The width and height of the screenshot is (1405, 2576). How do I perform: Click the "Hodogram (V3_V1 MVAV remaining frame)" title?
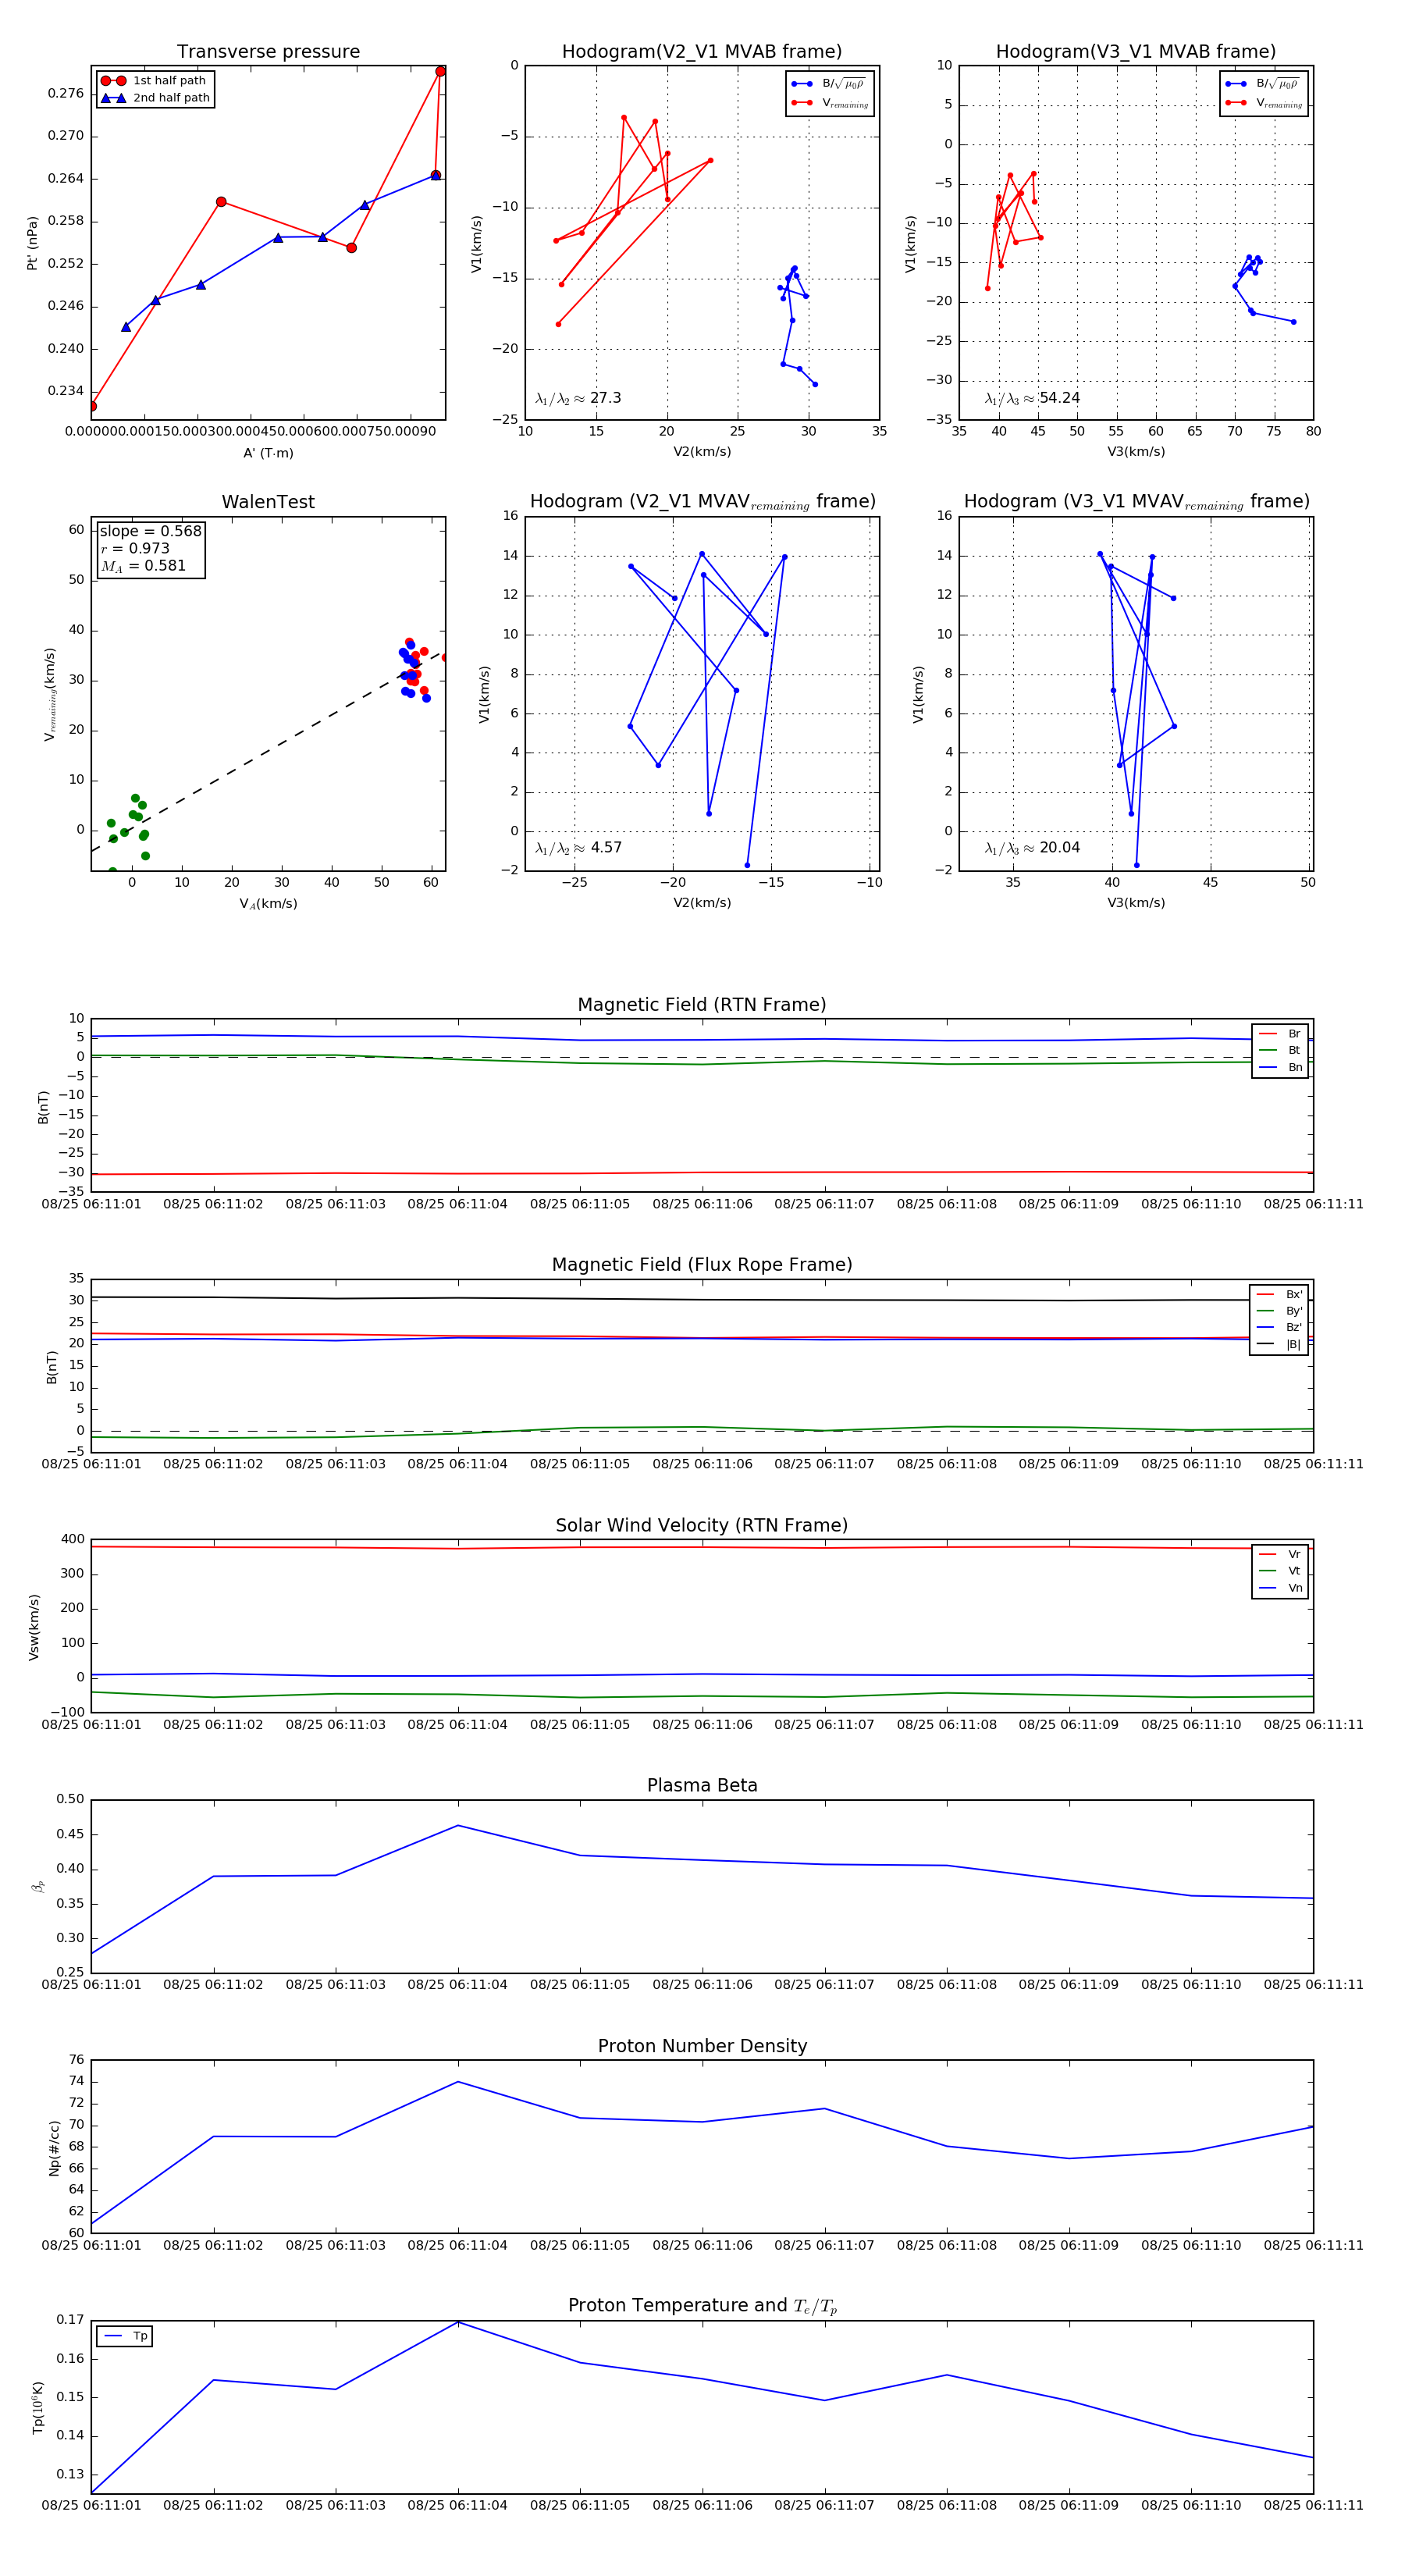click(1136, 502)
